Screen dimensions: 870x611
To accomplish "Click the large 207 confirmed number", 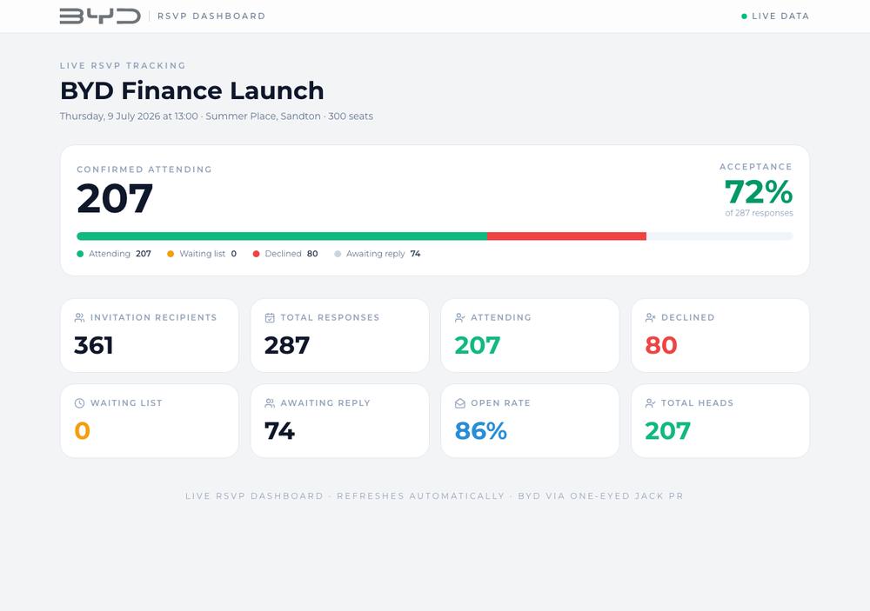I will tap(115, 198).
